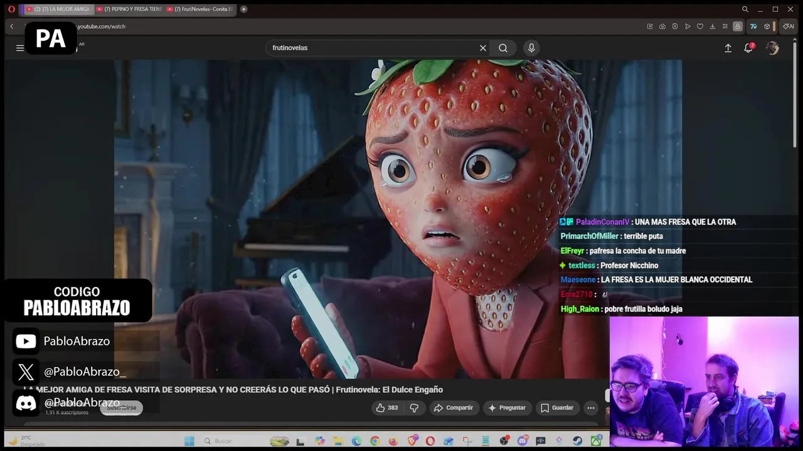Open a new browser tab with plus
This screenshot has height=451, width=803.
click(243, 9)
